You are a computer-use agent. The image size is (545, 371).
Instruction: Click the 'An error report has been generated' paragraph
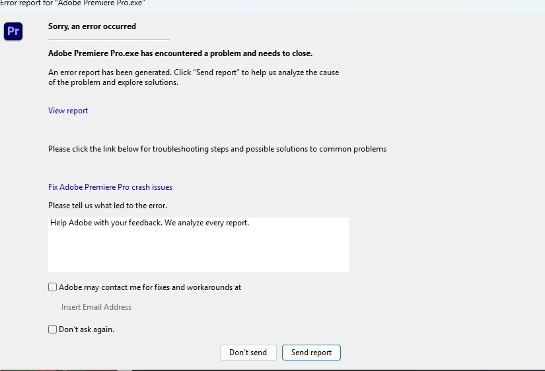(x=194, y=77)
